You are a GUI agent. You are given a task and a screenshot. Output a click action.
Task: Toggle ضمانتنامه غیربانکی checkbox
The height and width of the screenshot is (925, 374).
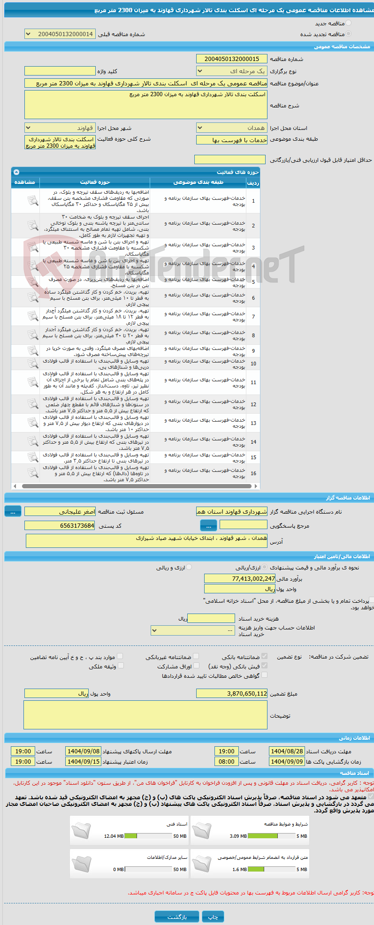[x=196, y=656]
